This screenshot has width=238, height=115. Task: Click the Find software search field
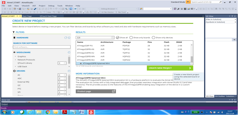42,47
